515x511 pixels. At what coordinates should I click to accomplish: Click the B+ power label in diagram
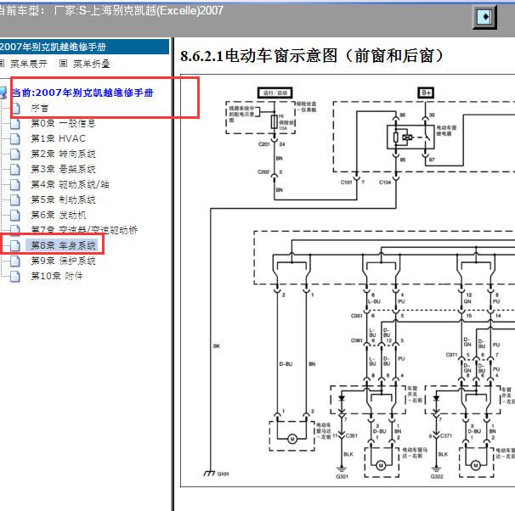[426, 93]
